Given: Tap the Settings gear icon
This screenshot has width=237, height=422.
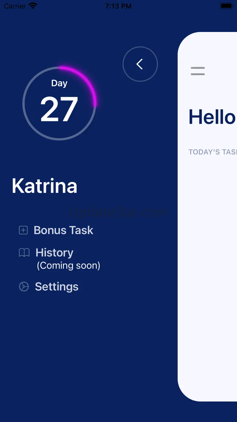Looking at the screenshot, I should [x=24, y=287].
